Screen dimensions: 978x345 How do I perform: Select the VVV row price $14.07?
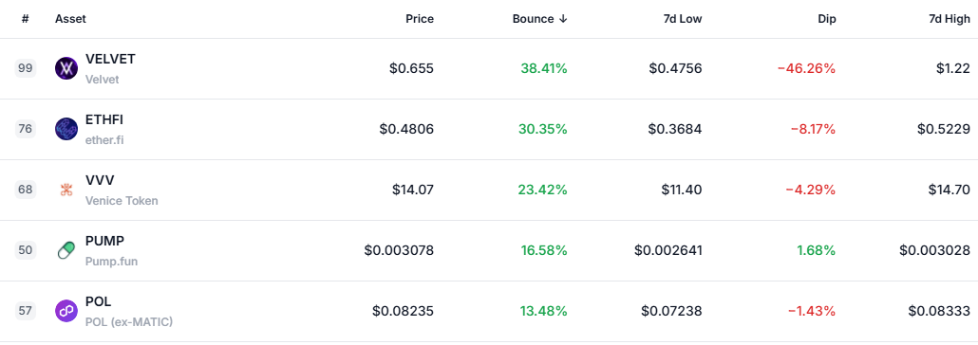413,190
